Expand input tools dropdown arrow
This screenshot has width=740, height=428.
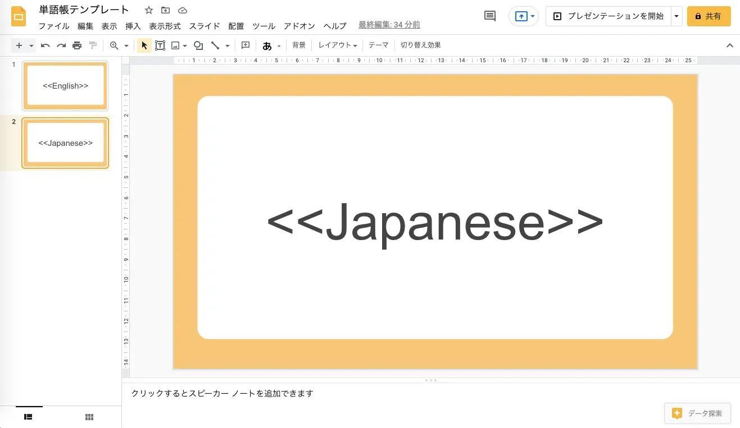click(x=279, y=46)
